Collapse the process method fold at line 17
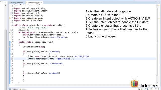Screen dimensions: 161x90 click(x=13, y=42)
